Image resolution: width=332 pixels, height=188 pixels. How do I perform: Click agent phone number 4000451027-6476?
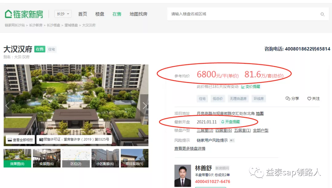pos(213,182)
